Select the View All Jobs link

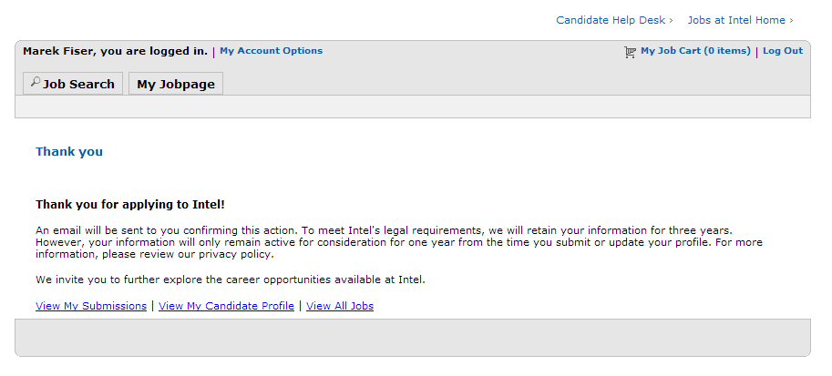340,306
